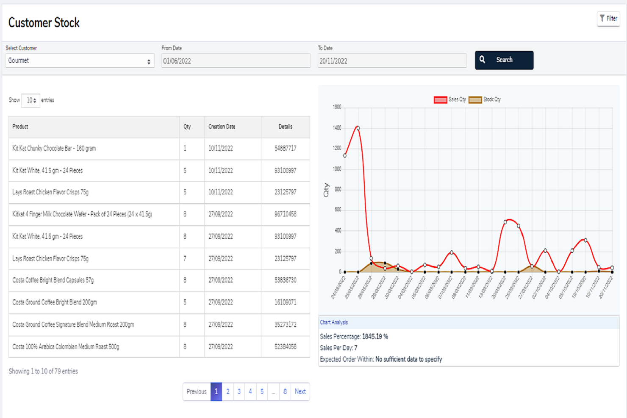627x418 pixels.
Task: Select Costa 100% Arabica Colombian Medium Roast 500g
Action: [66, 347]
